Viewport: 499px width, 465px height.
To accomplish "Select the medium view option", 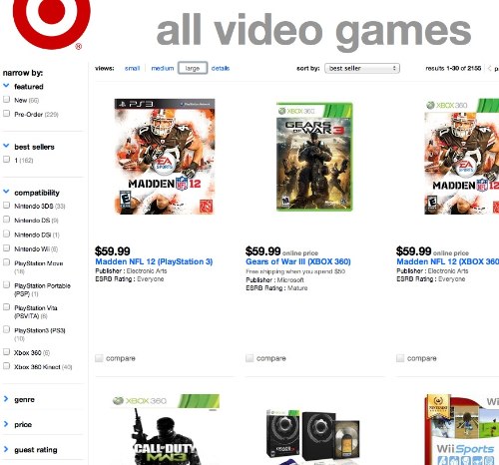I will coord(163,68).
